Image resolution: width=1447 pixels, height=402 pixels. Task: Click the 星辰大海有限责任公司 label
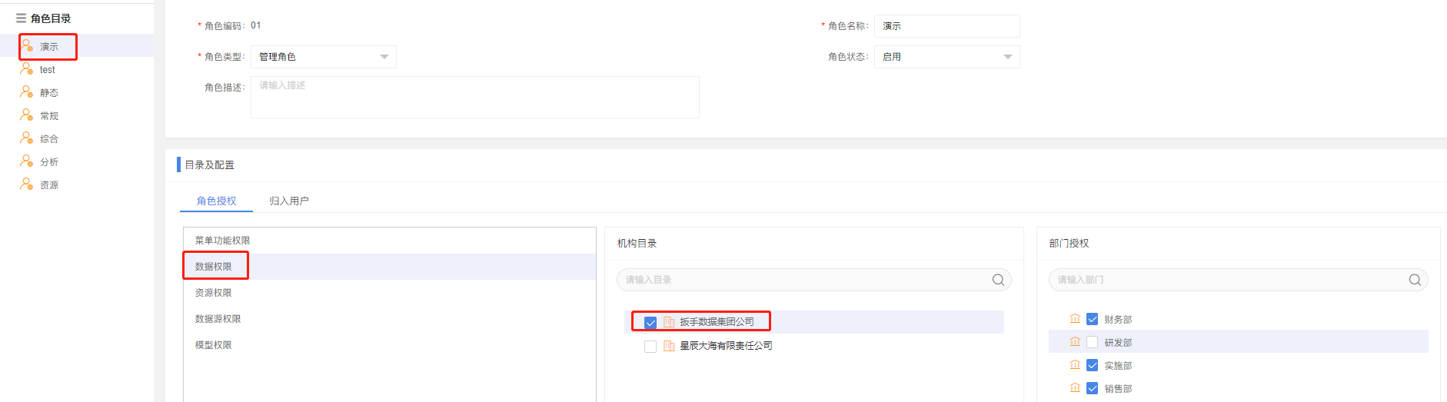(x=726, y=346)
